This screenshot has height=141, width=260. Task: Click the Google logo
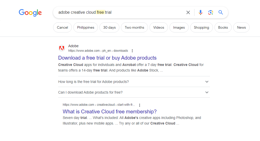tap(30, 13)
